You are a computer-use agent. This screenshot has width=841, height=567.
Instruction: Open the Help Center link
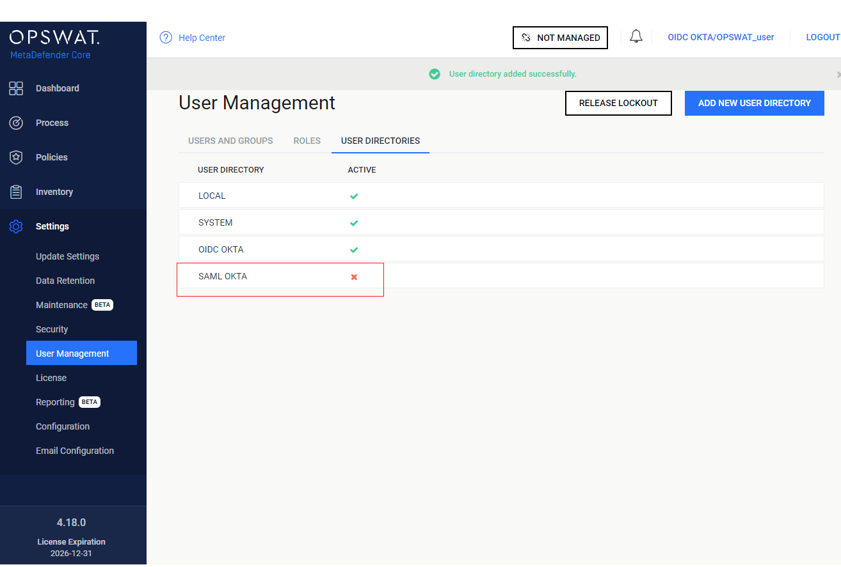point(202,38)
